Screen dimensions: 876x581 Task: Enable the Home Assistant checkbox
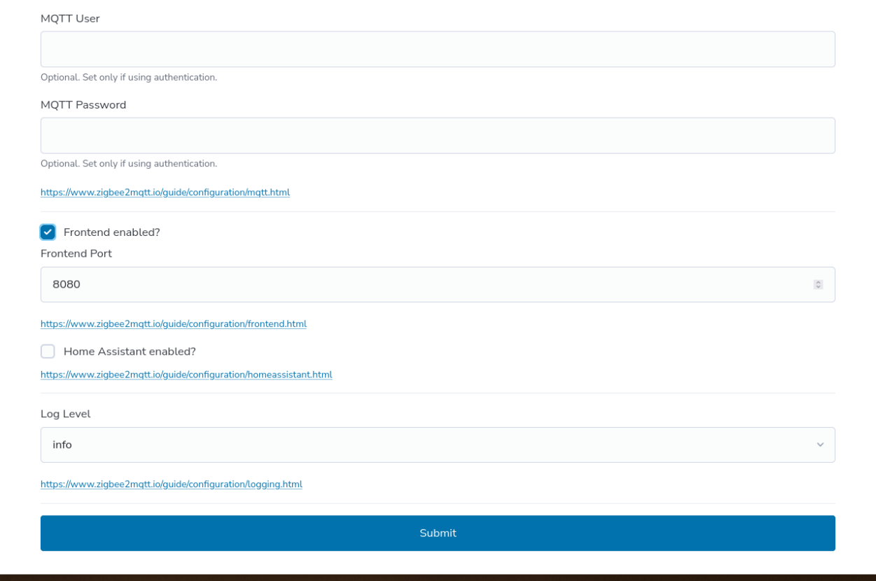(x=48, y=351)
